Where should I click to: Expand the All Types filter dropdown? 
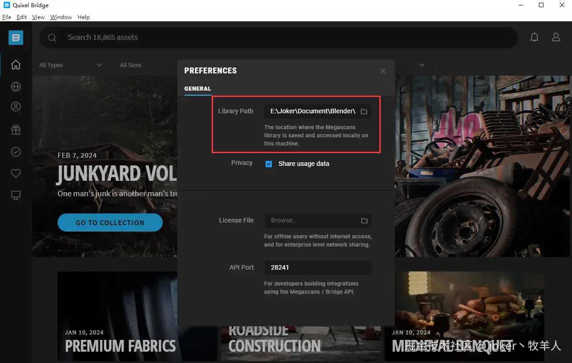tap(71, 65)
